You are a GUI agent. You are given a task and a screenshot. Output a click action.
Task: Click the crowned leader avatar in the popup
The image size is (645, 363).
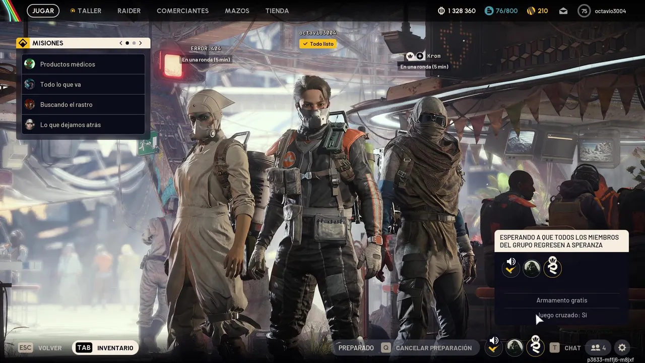(553, 267)
